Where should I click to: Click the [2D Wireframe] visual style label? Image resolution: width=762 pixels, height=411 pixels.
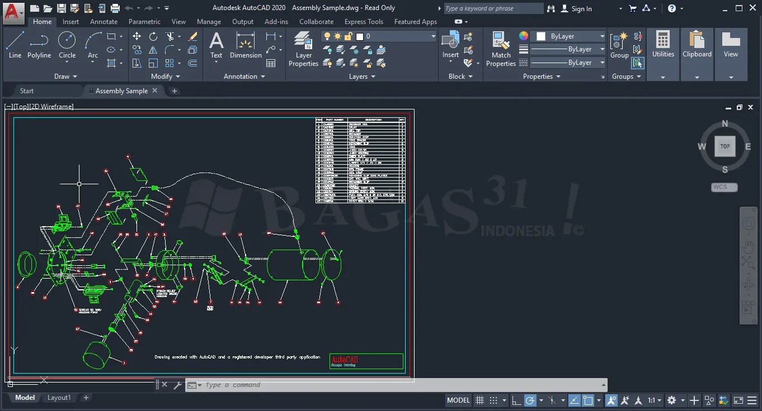[x=51, y=106]
